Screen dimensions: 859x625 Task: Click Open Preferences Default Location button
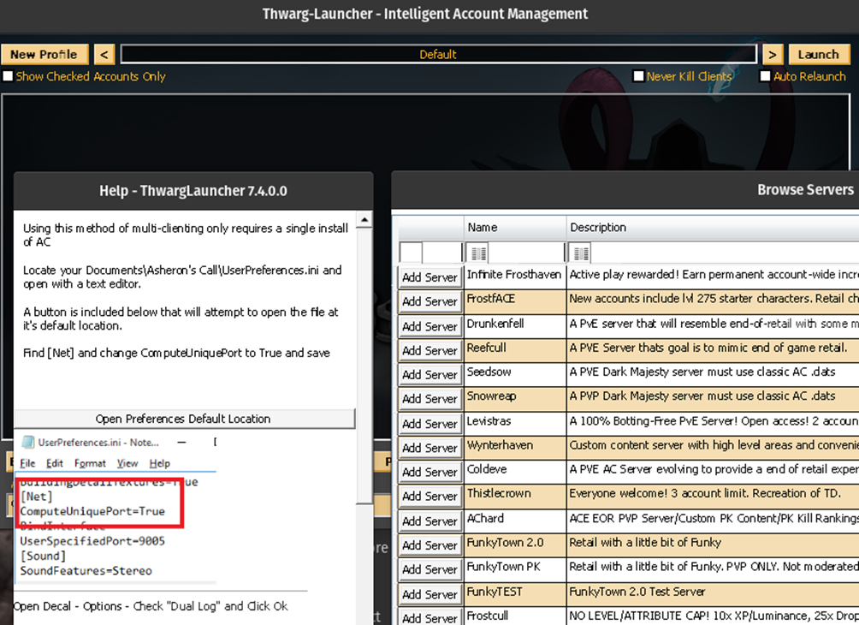[183, 419]
